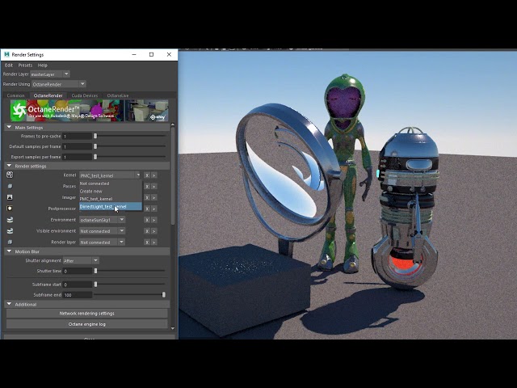Click the Frames to pre-cache slider
The width and height of the screenshot is (517, 388).
pyautogui.click(x=129, y=136)
